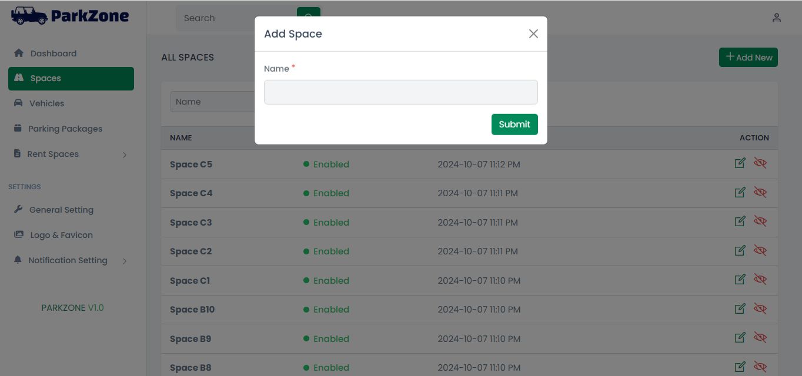Open General Setting in the sidebar
802x376 pixels.
point(61,210)
